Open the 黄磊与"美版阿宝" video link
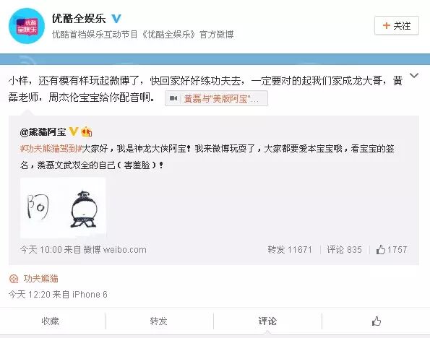Viewport: 430px width, 338px height. pos(216,98)
